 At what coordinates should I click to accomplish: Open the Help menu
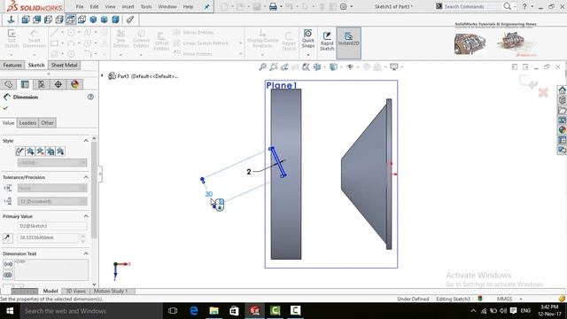[188, 6]
